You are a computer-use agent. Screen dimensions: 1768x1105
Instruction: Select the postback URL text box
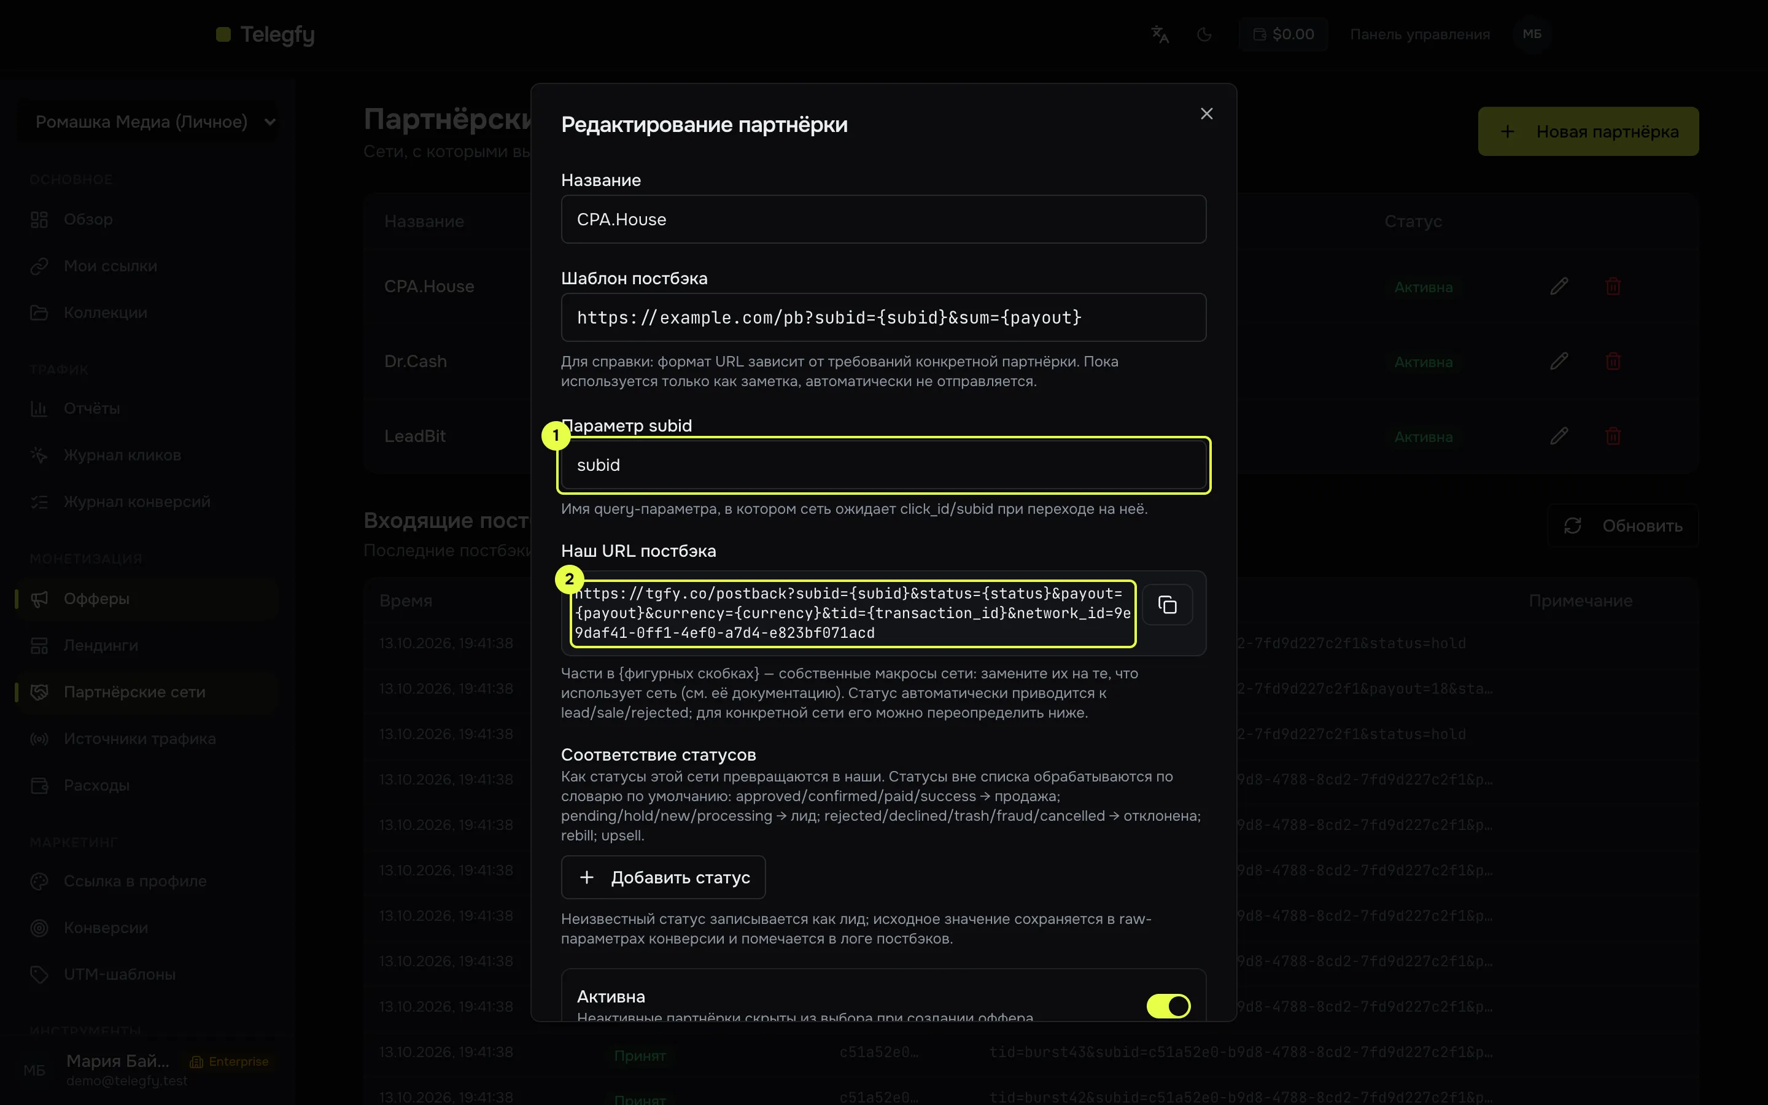(x=853, y=613)
